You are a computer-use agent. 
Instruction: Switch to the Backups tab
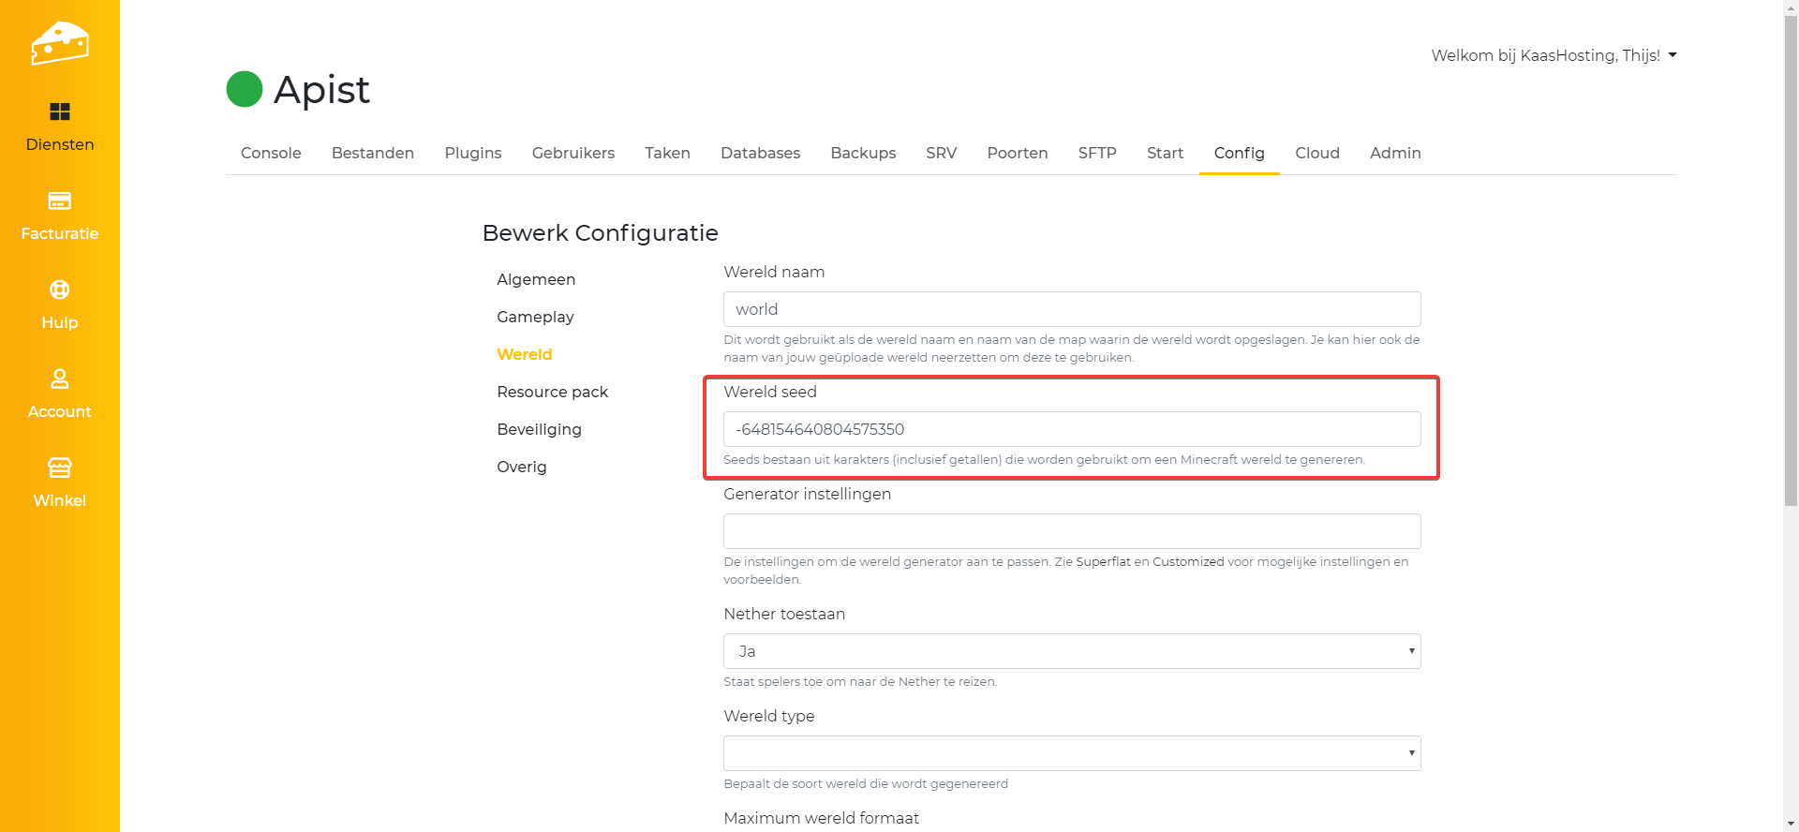(863, 153)
